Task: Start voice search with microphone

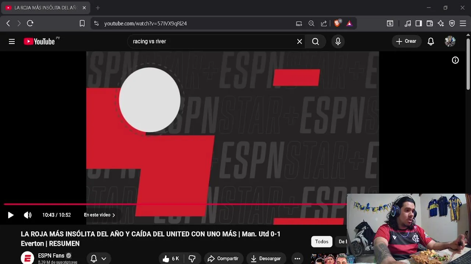Action: pos(338,41)
